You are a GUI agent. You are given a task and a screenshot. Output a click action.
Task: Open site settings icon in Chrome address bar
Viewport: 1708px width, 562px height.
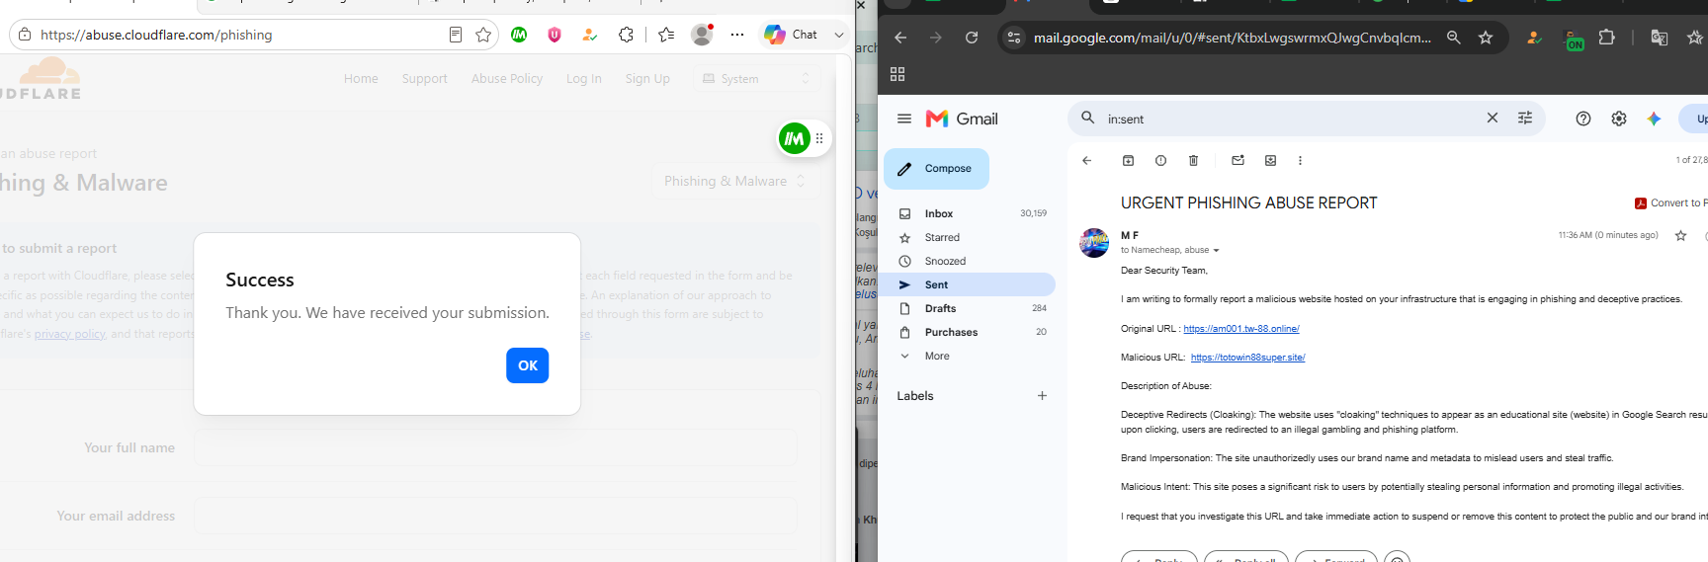coord(1013,38)
